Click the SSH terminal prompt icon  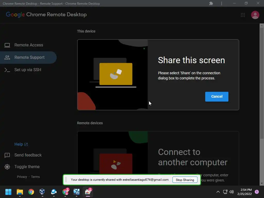[x=7, y=70]
